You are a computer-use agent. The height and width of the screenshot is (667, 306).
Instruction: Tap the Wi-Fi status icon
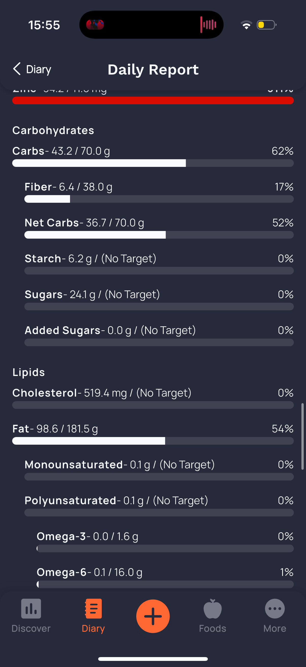246,25
